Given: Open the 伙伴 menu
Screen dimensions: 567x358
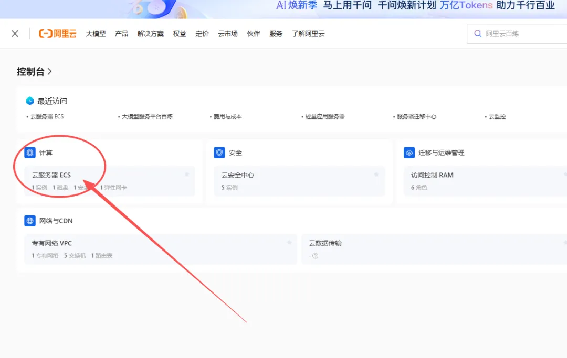Looking at the screenshot, I should point(253,34).
